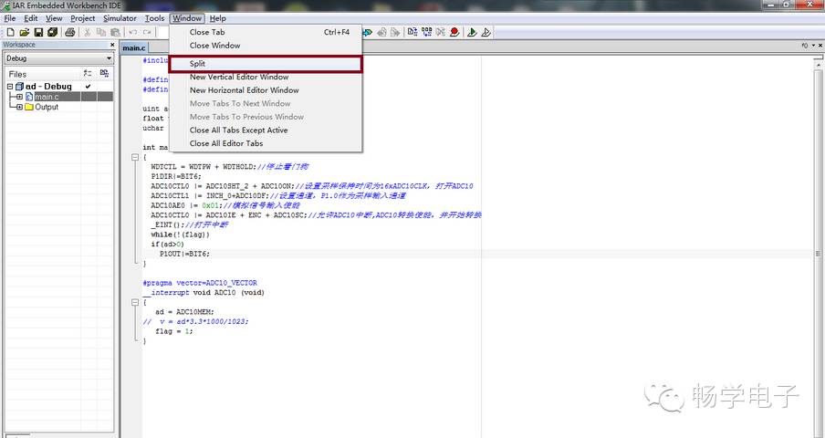Click the code line ad = ADC10MEM;
Viewport: 825px width, 438px height.
184,312
